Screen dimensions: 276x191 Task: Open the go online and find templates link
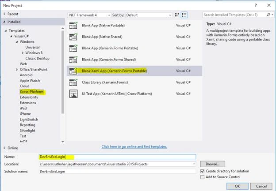pos(134,146)
